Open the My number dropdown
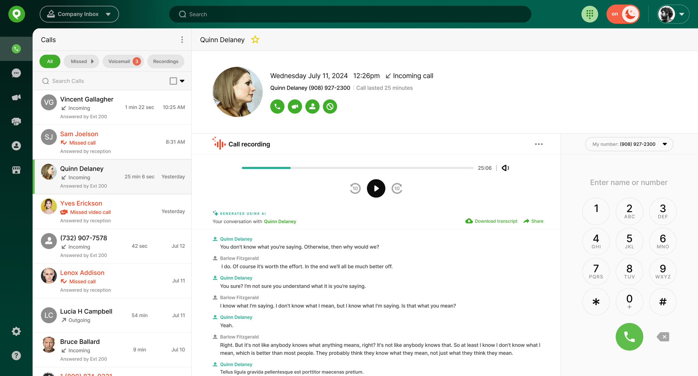Image resolution: width=698 pixels, height=376 pixels. [x=629, y=144]
